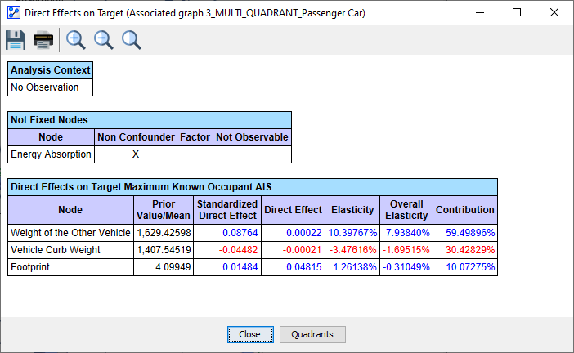Close window with the title bar X

(x=554, y=13)
